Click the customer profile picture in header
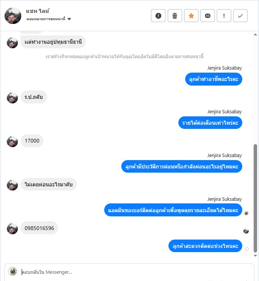Viewport: 259px width, 281px height. 13,16
